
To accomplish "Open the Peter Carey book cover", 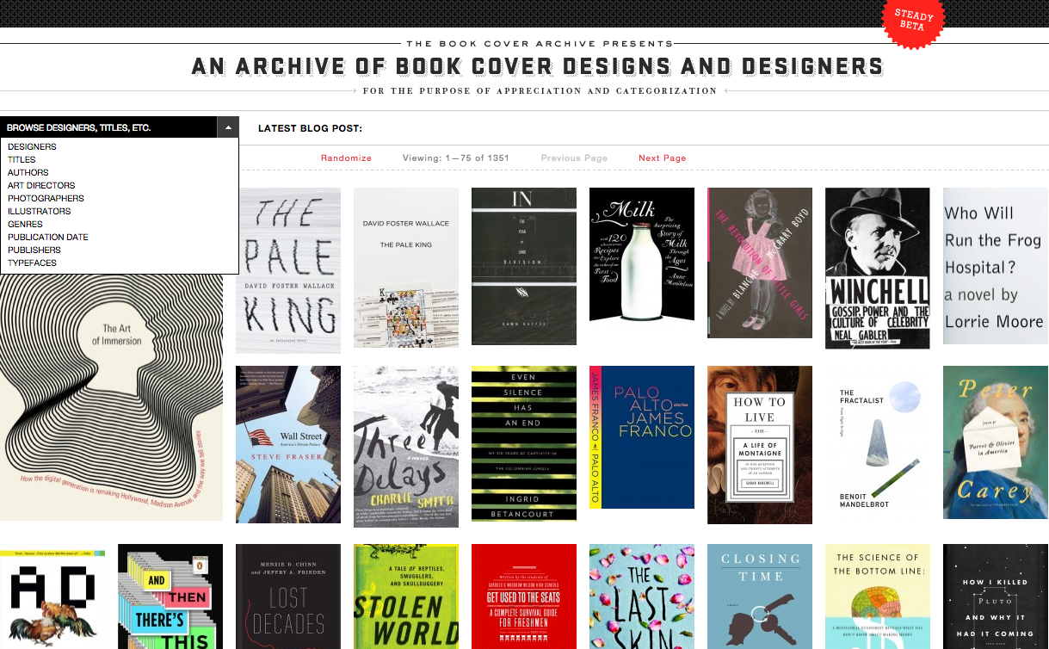I will point(996,442).
